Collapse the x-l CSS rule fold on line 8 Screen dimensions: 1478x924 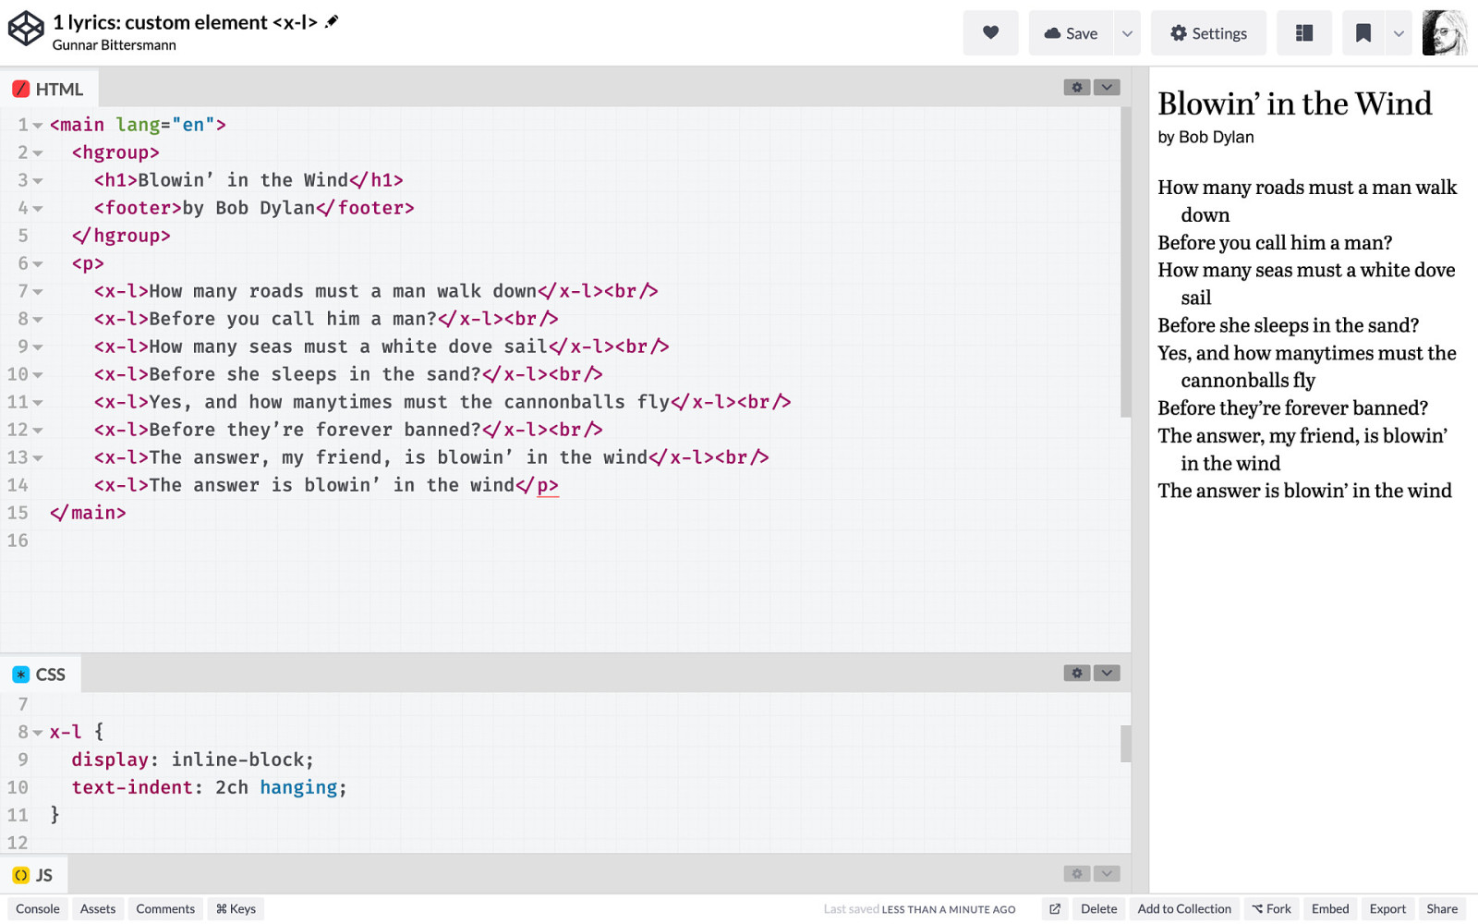pos(38,733)
